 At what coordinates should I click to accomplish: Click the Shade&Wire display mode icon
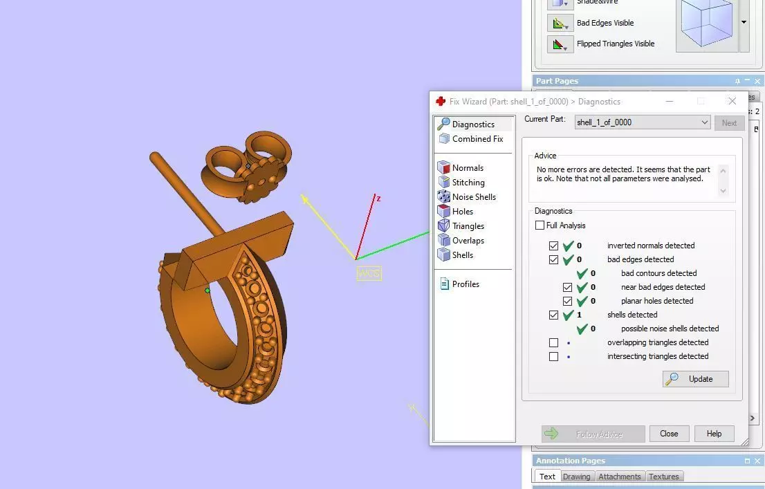[x=560, y=4]
